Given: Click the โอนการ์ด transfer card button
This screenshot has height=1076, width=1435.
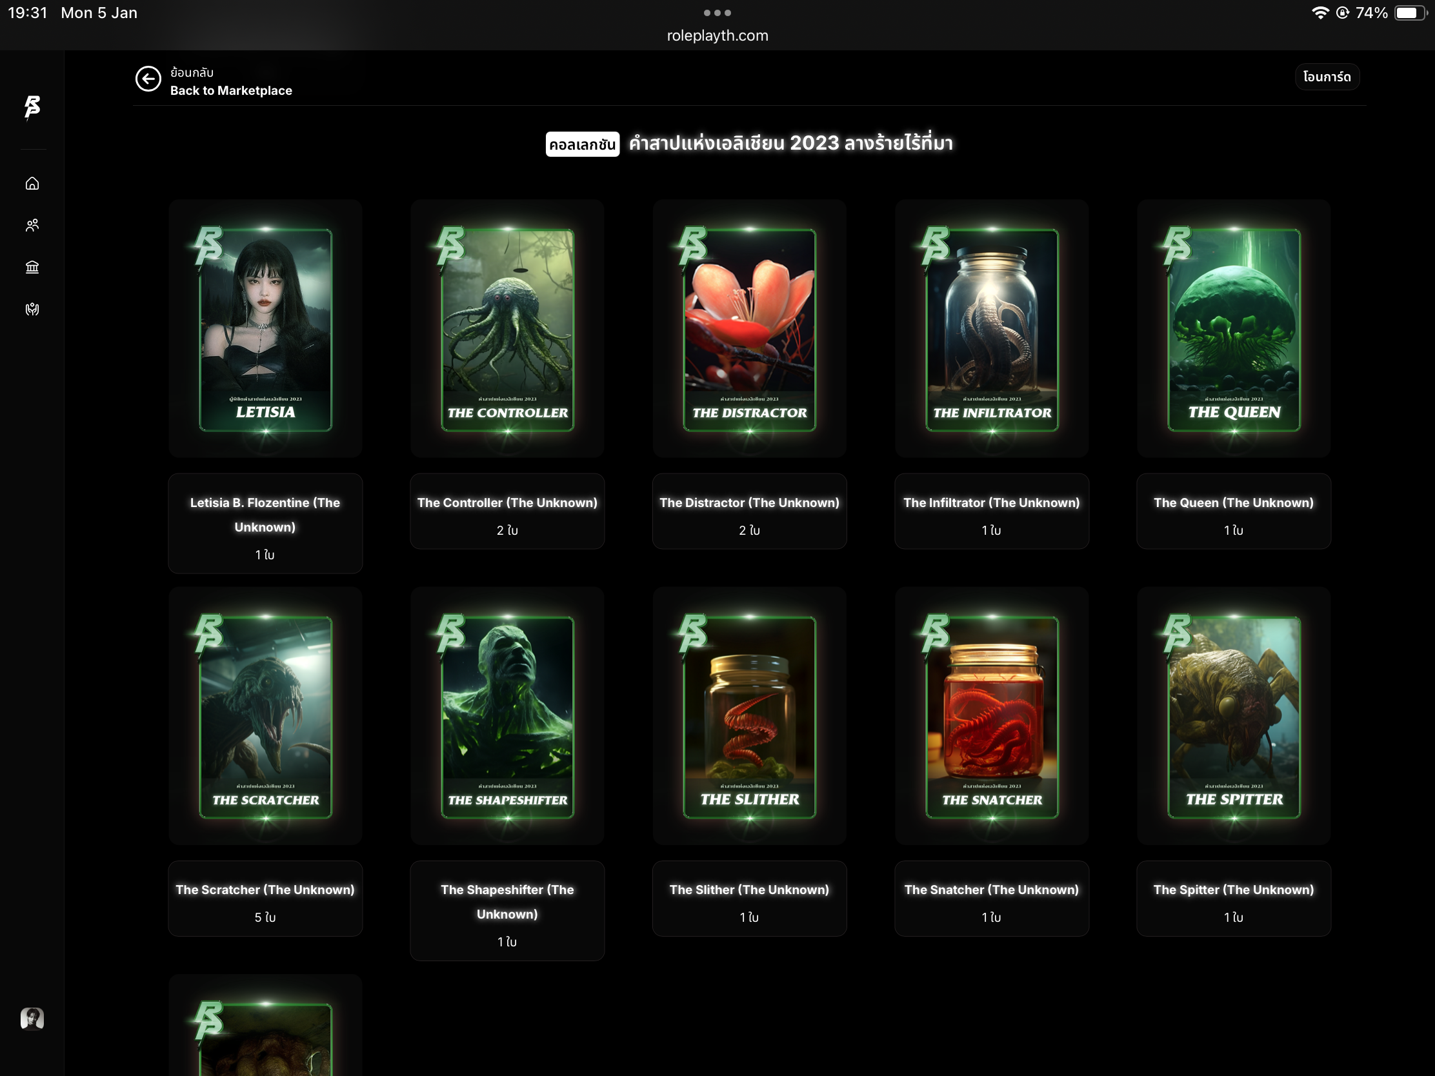Looking at the screenshot, I should (1327, 77).
